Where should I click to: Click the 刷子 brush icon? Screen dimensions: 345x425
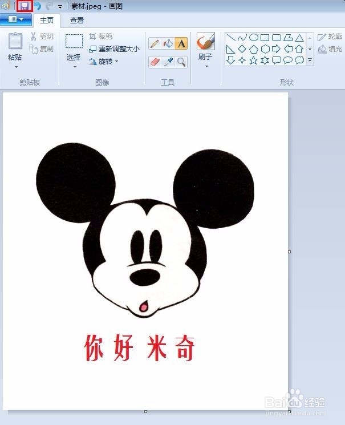click(206, 41)
